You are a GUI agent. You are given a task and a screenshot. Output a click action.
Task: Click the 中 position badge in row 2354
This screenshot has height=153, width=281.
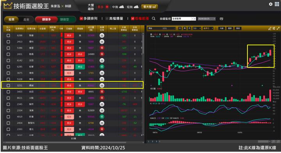click(x=102, y=111)
